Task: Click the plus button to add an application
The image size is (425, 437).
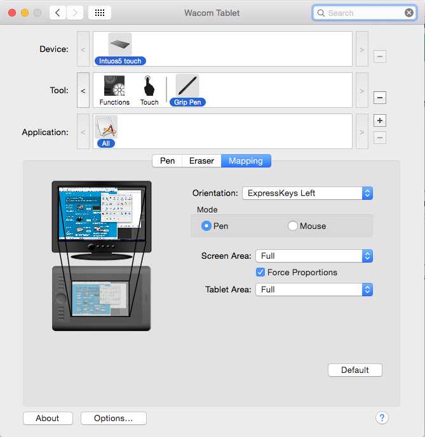Action: click(x=380, y=121)
